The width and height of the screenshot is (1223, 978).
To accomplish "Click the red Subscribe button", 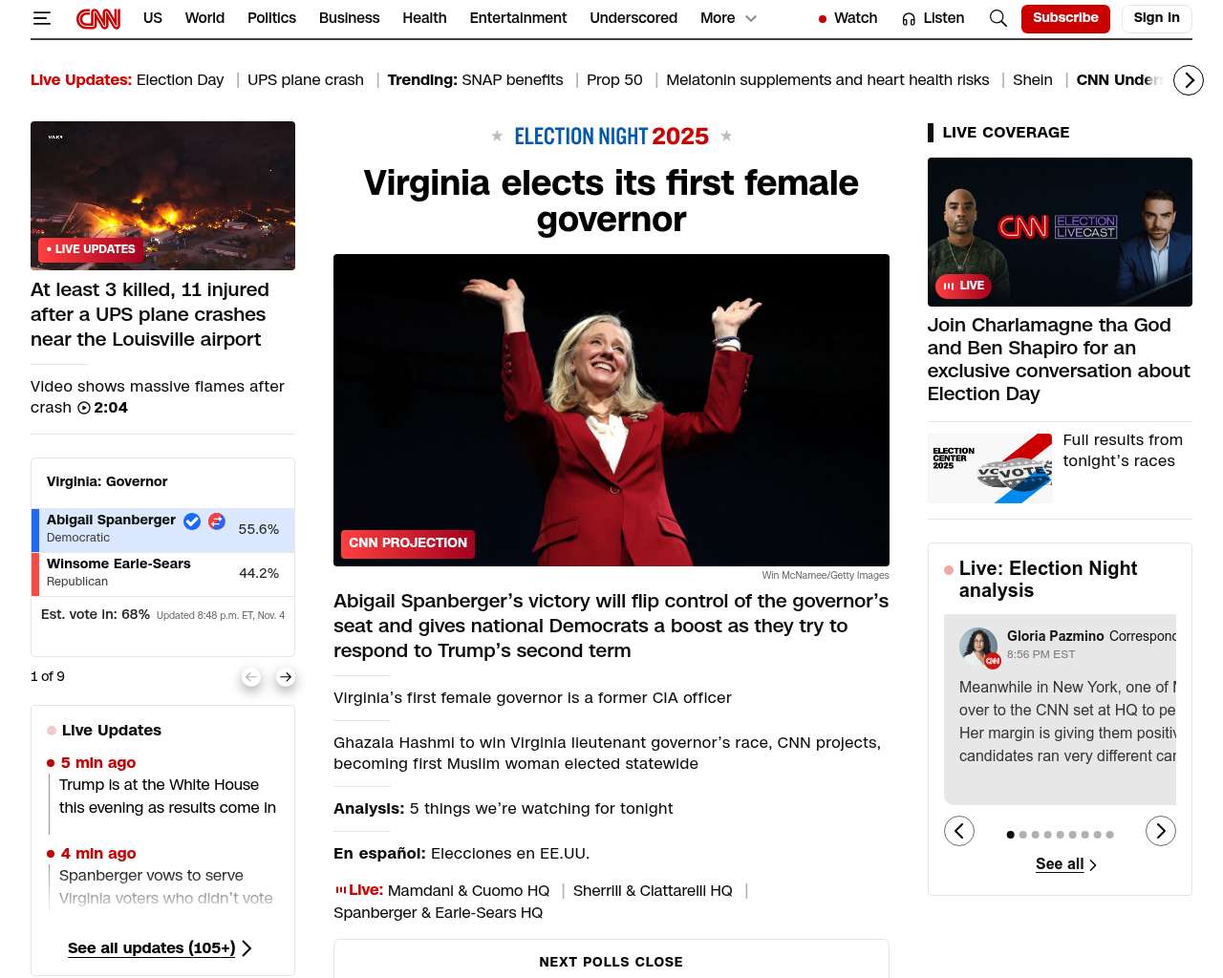I will click(x=1065, y=18).
